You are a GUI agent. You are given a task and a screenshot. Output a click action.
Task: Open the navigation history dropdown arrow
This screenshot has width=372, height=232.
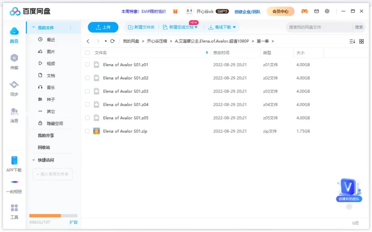pos(106,41)
